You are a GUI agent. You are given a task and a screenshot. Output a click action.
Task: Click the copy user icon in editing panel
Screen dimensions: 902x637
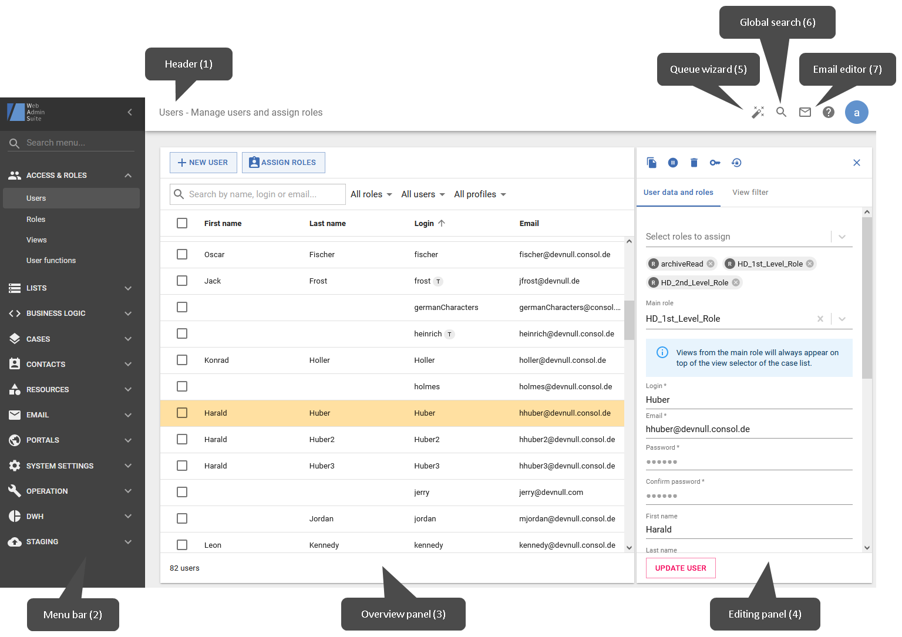click(651, 163)
